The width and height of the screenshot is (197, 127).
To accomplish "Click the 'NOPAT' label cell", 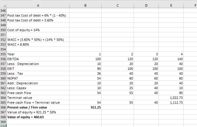I will [38, 78].
